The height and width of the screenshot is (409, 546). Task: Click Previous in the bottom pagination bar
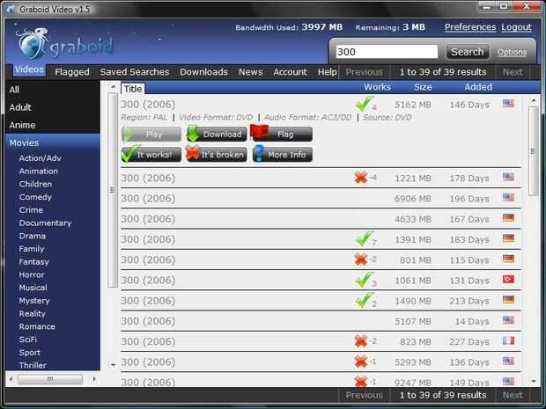[x=364, y=395]
